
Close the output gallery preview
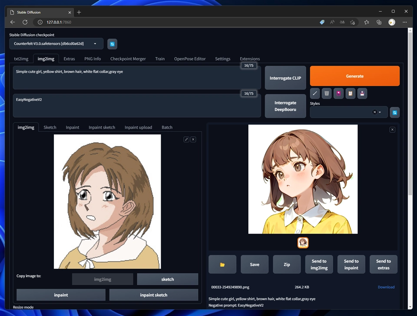[x=392, y=130]
